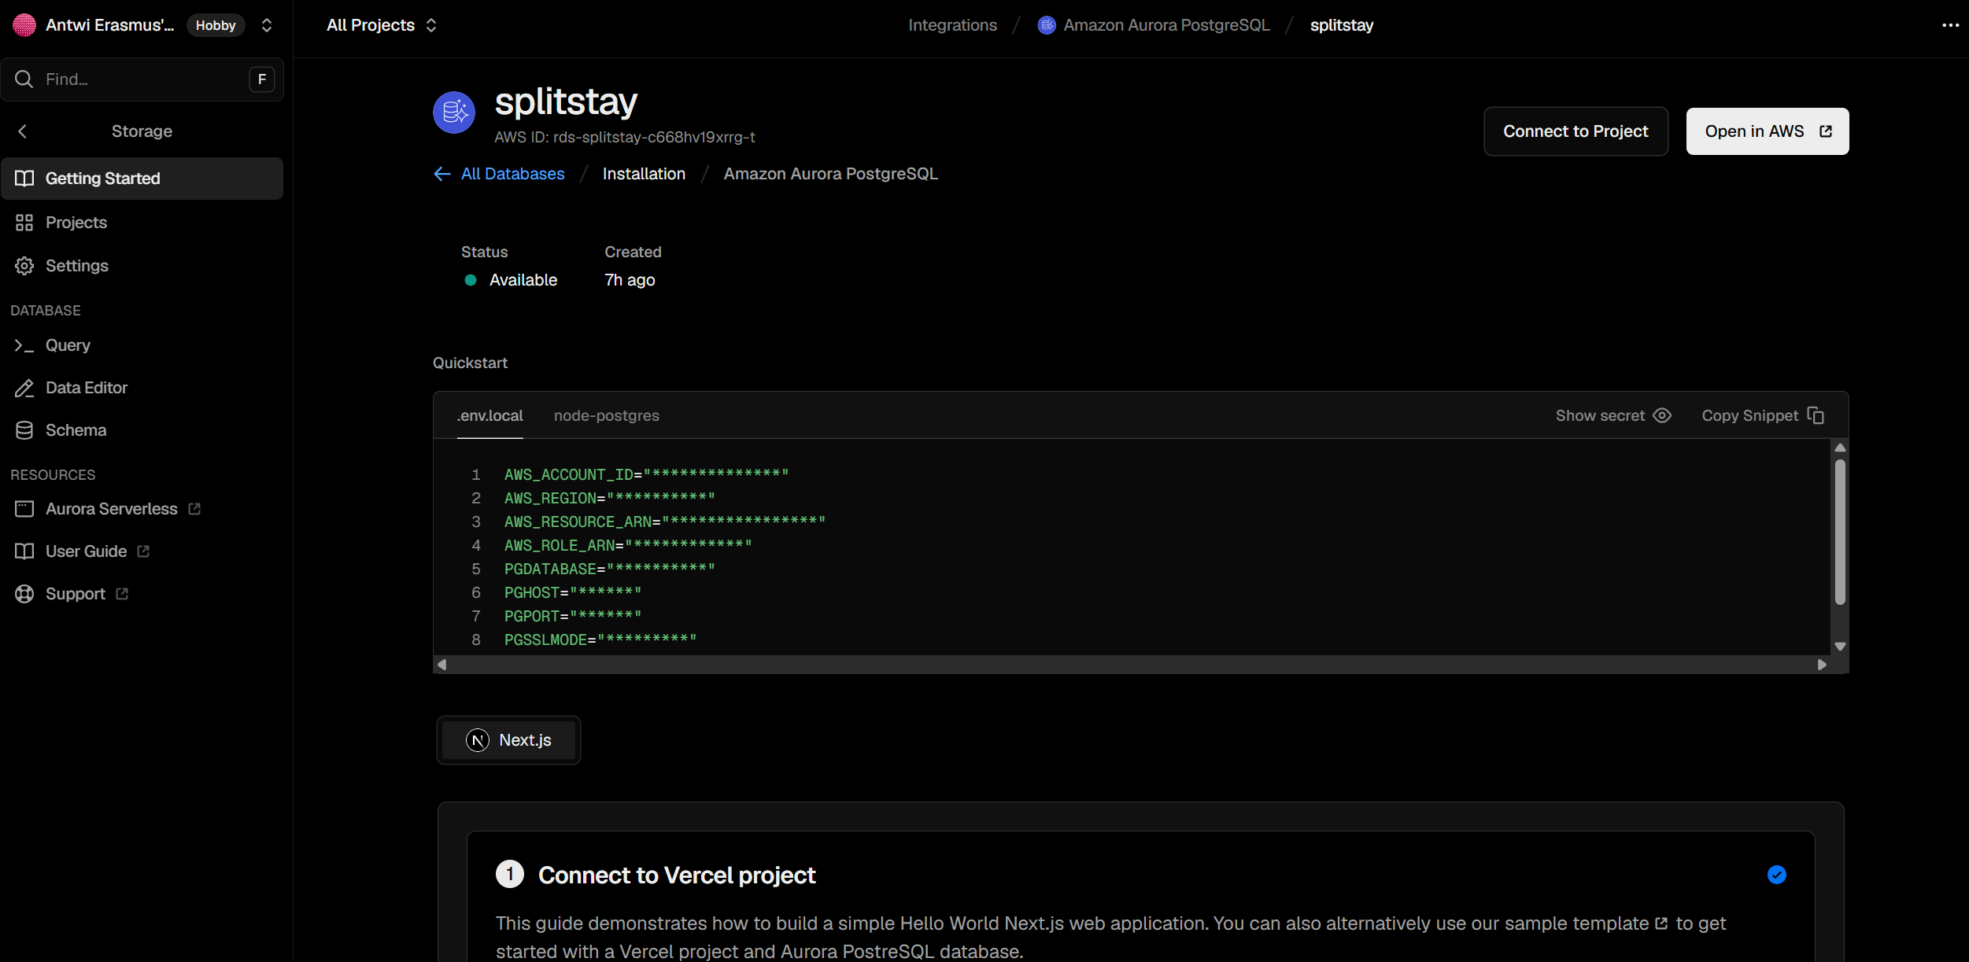Open the Query page
This screenshot has width=1969, height=962.
pyautogui.click(x=142, y=345)
